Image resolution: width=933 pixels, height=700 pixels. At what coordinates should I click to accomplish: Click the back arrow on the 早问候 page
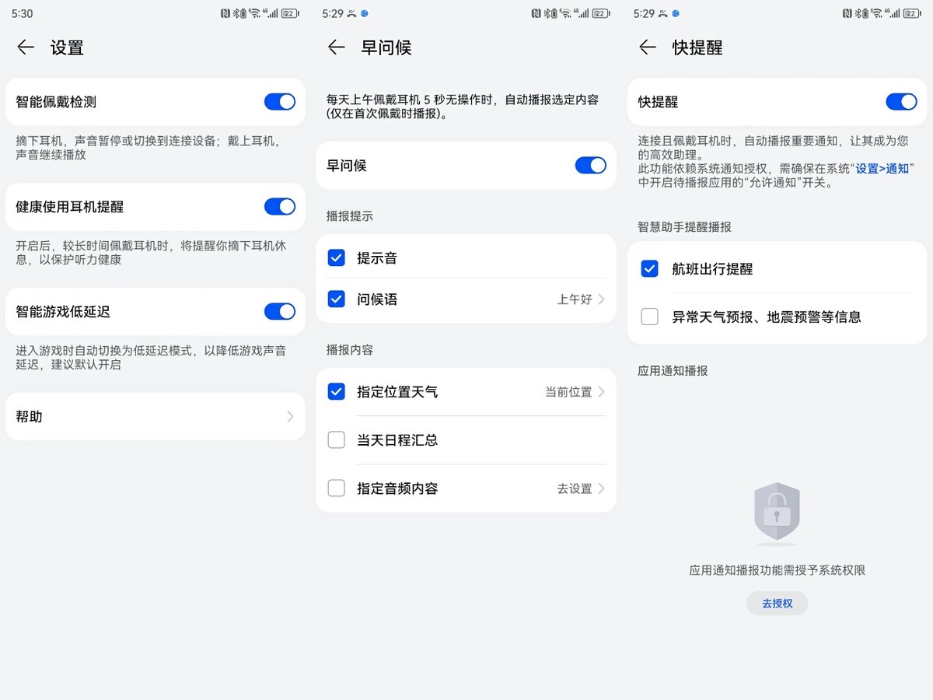pyautogui.click(x=336, y=47)
